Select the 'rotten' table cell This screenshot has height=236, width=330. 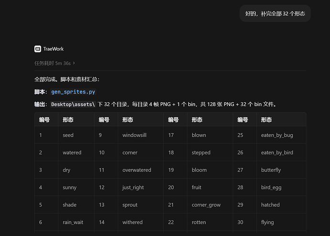click(x=210, y=222)
